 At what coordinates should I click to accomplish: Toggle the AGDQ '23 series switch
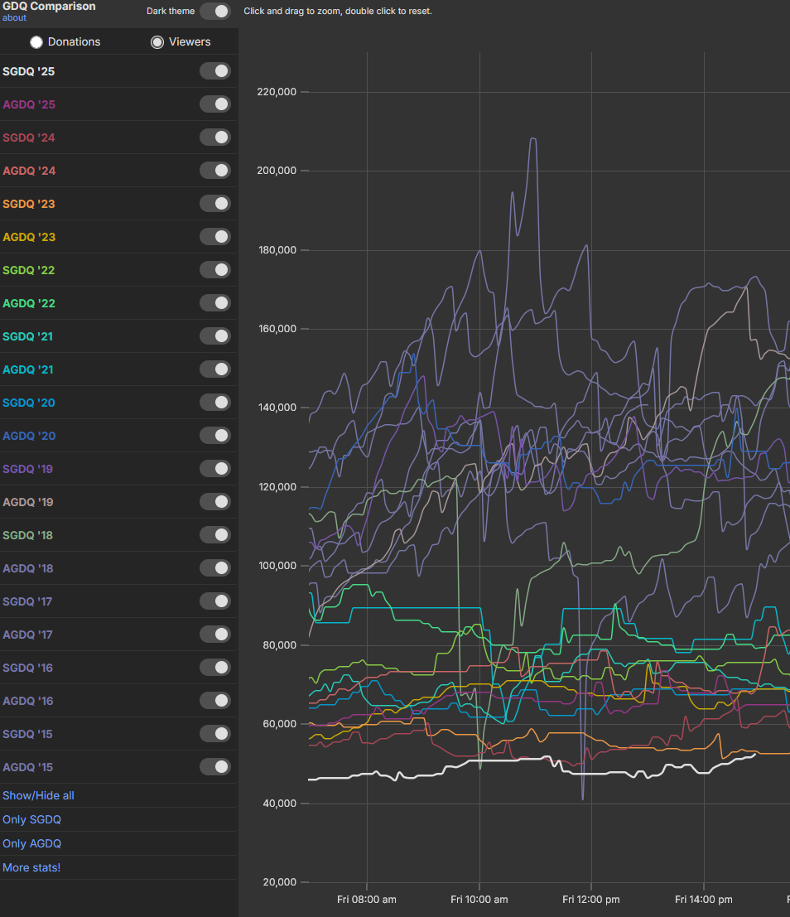214,237
